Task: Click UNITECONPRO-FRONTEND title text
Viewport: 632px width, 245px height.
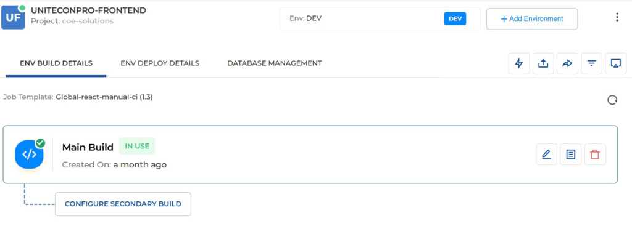Action: (x=89, y=10)
